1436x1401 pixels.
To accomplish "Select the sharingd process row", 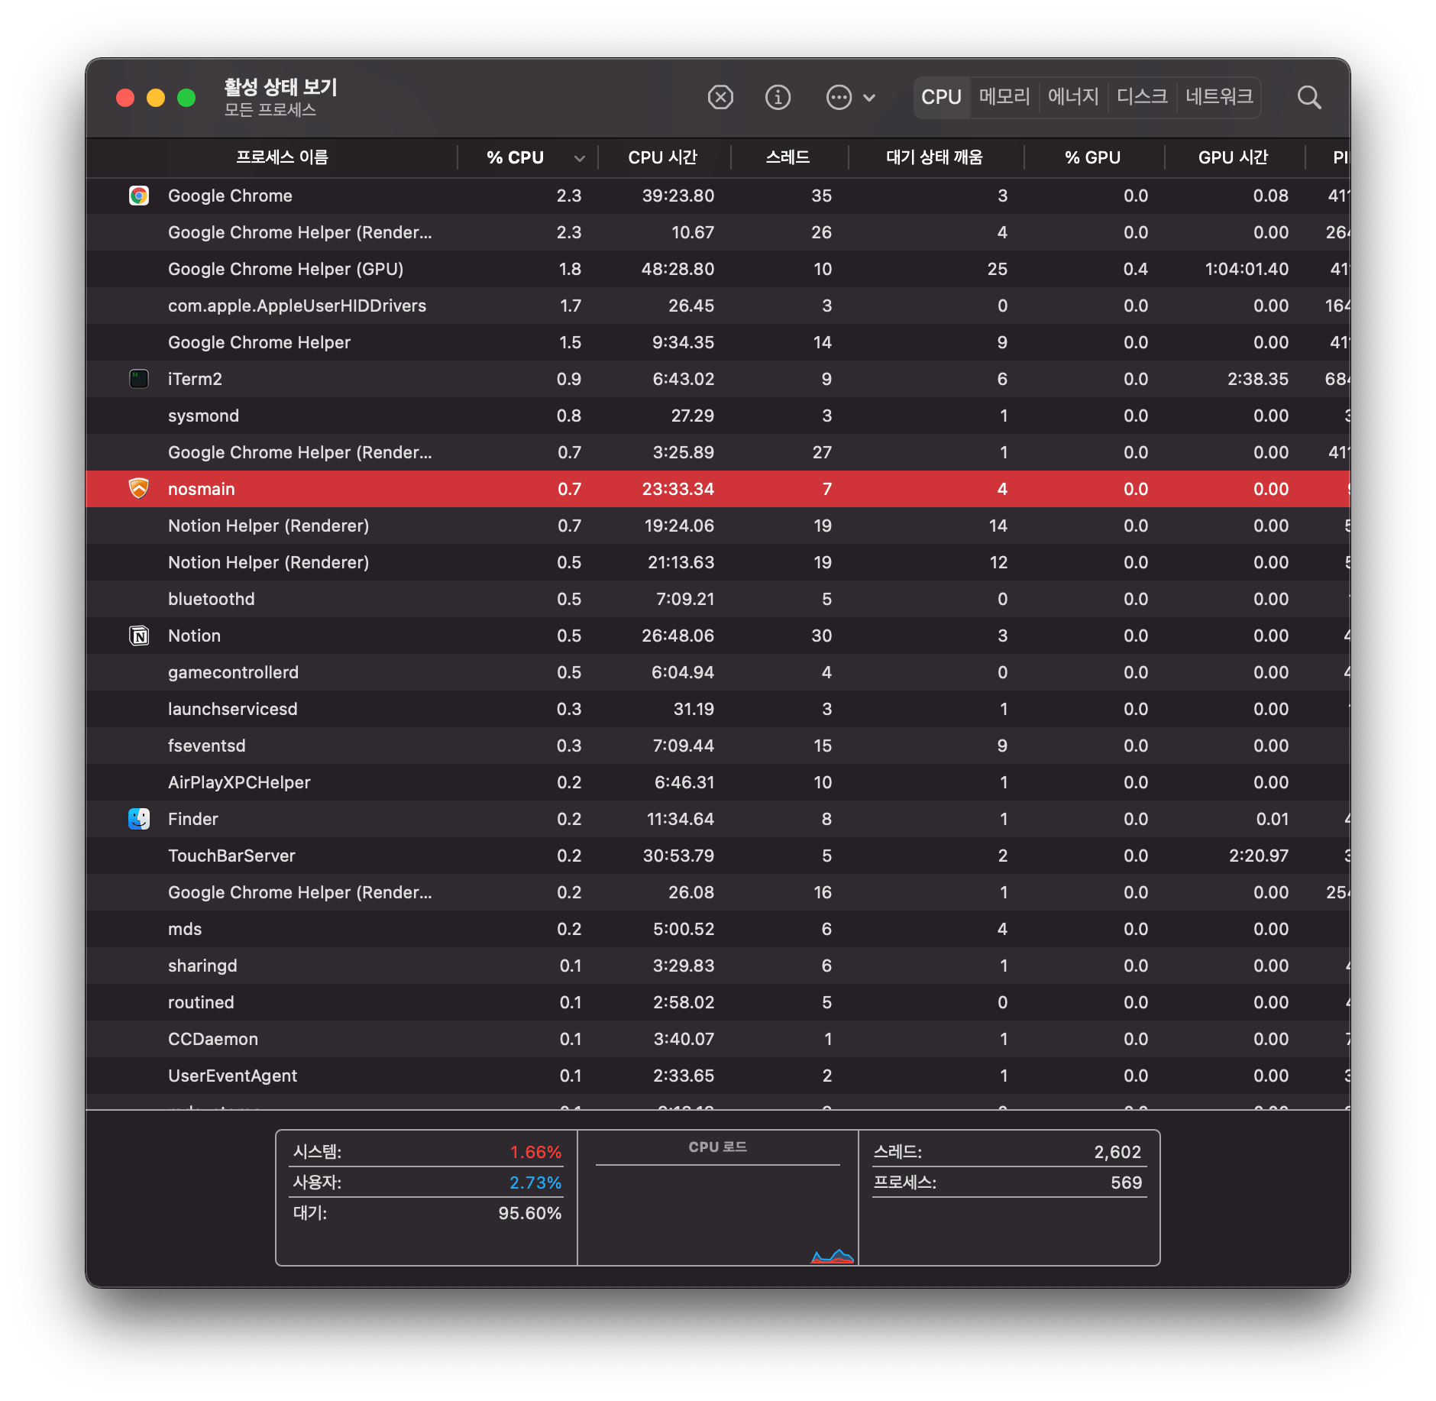I will click(718, 966).
